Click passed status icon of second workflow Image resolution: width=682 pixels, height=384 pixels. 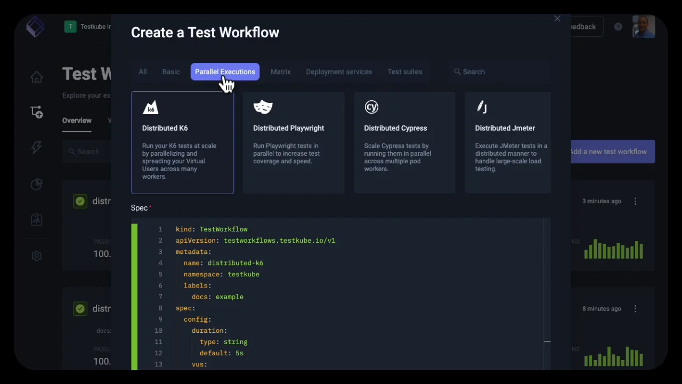(x=80, y=309)
